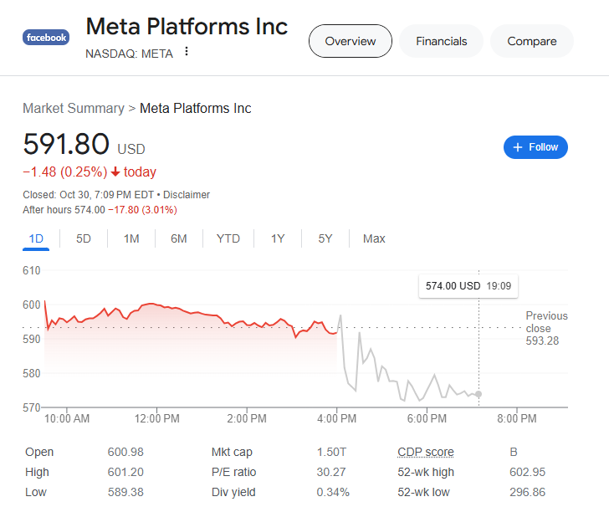The height and width of the screenshot is (507, 609).
Task: Click the 574.00 USD chart tooltip
Action: point(468,285)
